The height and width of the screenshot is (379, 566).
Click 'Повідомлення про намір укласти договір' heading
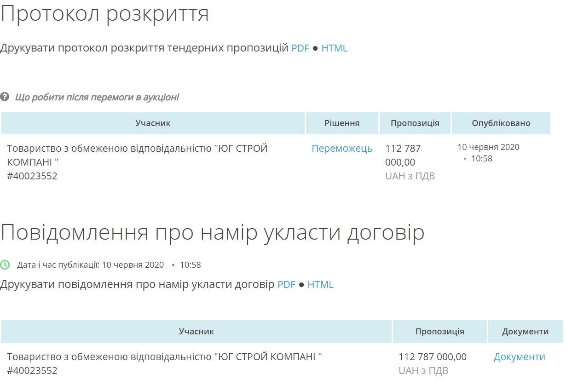[x=212, y=233]
